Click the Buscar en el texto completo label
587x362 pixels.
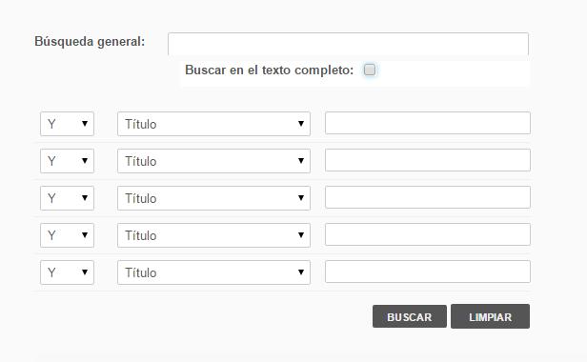(x=269, y=70)
